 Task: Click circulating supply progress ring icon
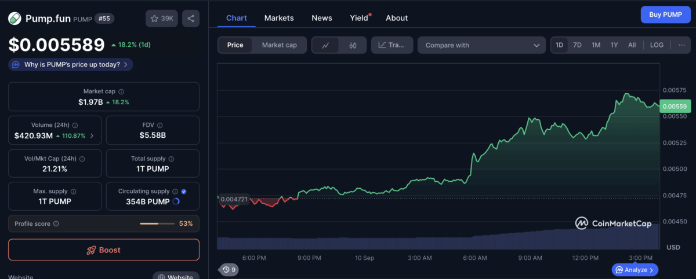176,201
